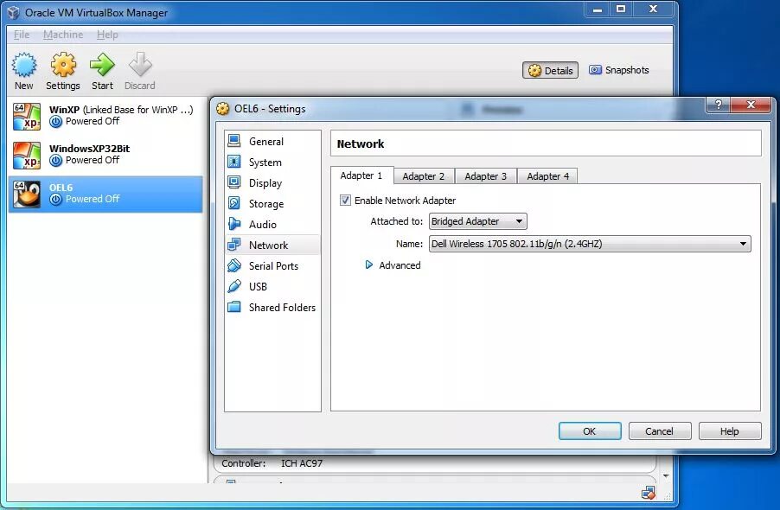The image size is (780, 510).
Task: Open the Attached to dropdown
Action: [477, 221]
